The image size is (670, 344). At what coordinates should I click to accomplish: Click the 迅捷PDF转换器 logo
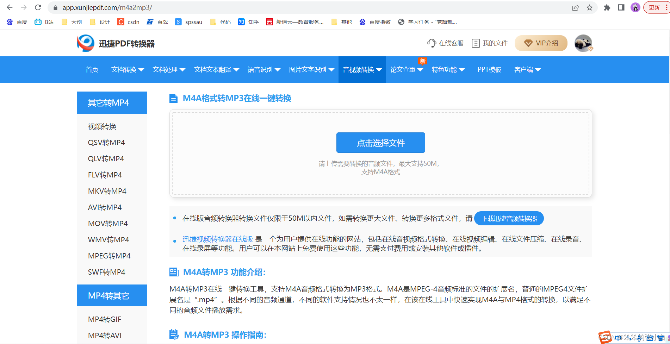pos(116,43)
